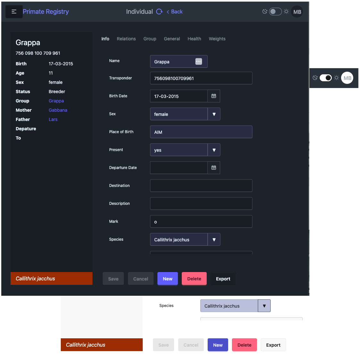Toggle the theme switch in the dark header
Viewport: 359px width, 362px height.
point(275,12)
